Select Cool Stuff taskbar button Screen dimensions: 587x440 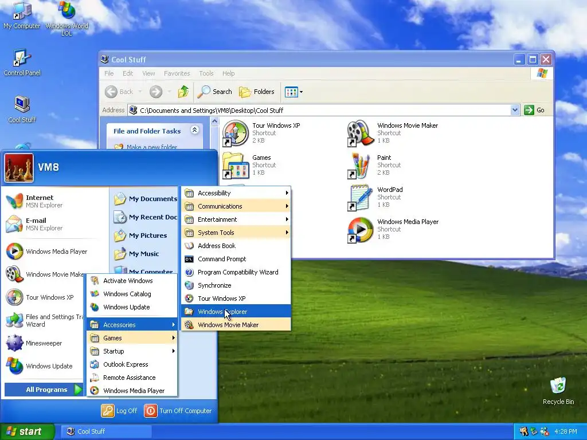[x=106, y=431]
